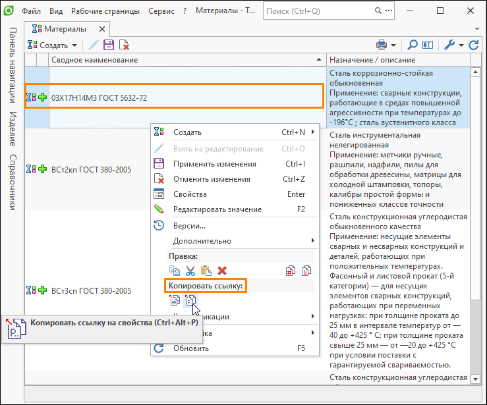The image size is (487, 405).
Task: Open the tab list dropdown arrow at right
Action: (x=476, y=29)
